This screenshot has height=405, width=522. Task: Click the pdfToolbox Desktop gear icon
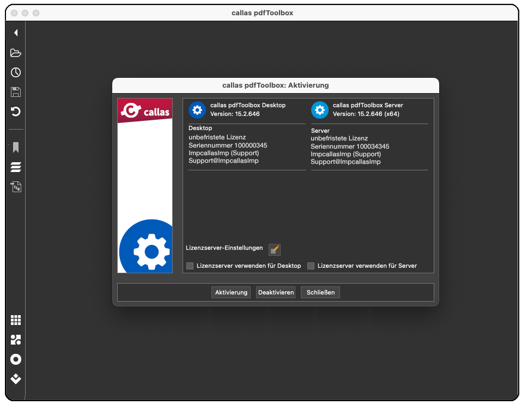(x=197, y=110)
